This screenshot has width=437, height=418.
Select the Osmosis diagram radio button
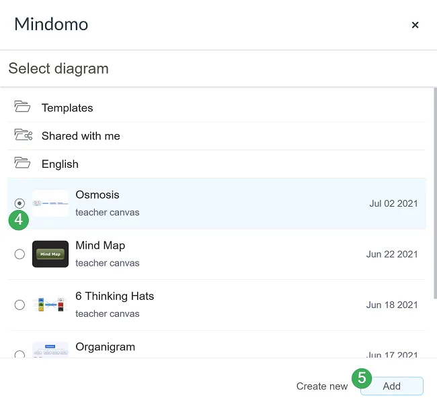[19, 203]
